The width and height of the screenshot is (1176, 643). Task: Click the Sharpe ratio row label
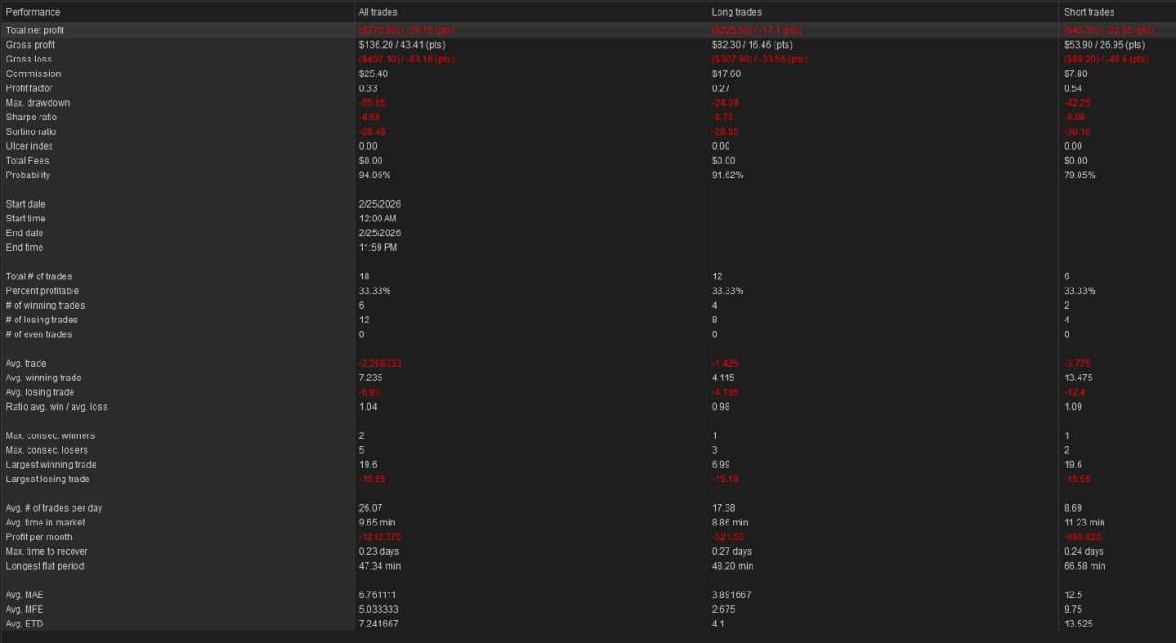29,118
